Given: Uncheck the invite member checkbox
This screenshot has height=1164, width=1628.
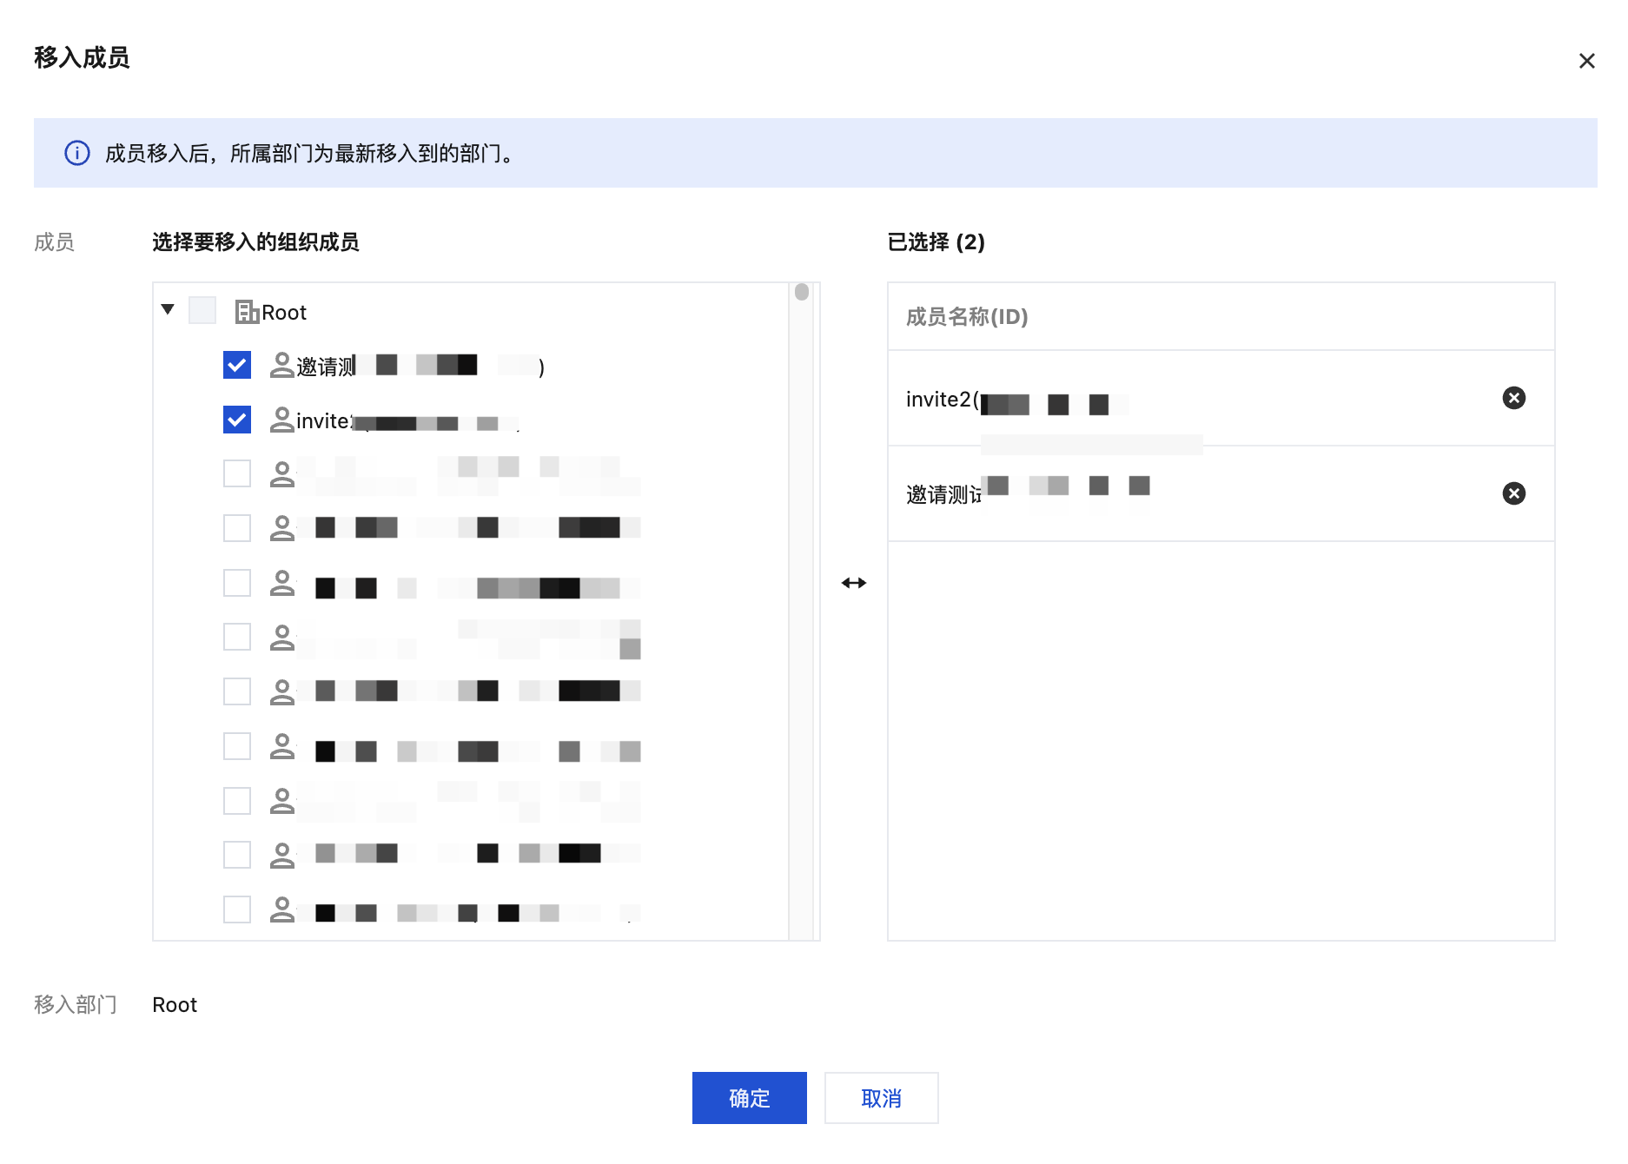Looking at the screenshot, I should tap(237, 420).
